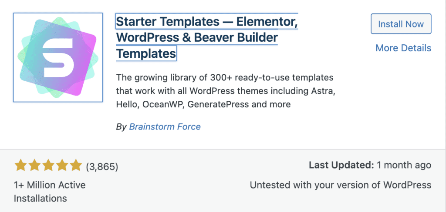The width and height of the screenshot is (446, 212).
Task: Click 'Untested with your version of WordPress'
Action: [x=340, y=185]
